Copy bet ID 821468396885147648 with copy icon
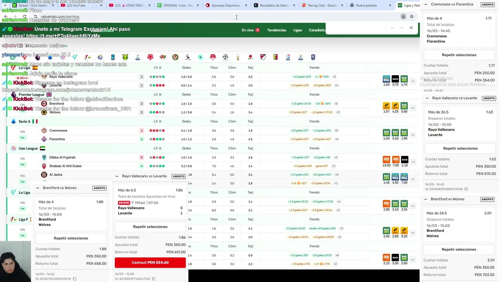This screenshot has width=501, height=282. point(466,189)
